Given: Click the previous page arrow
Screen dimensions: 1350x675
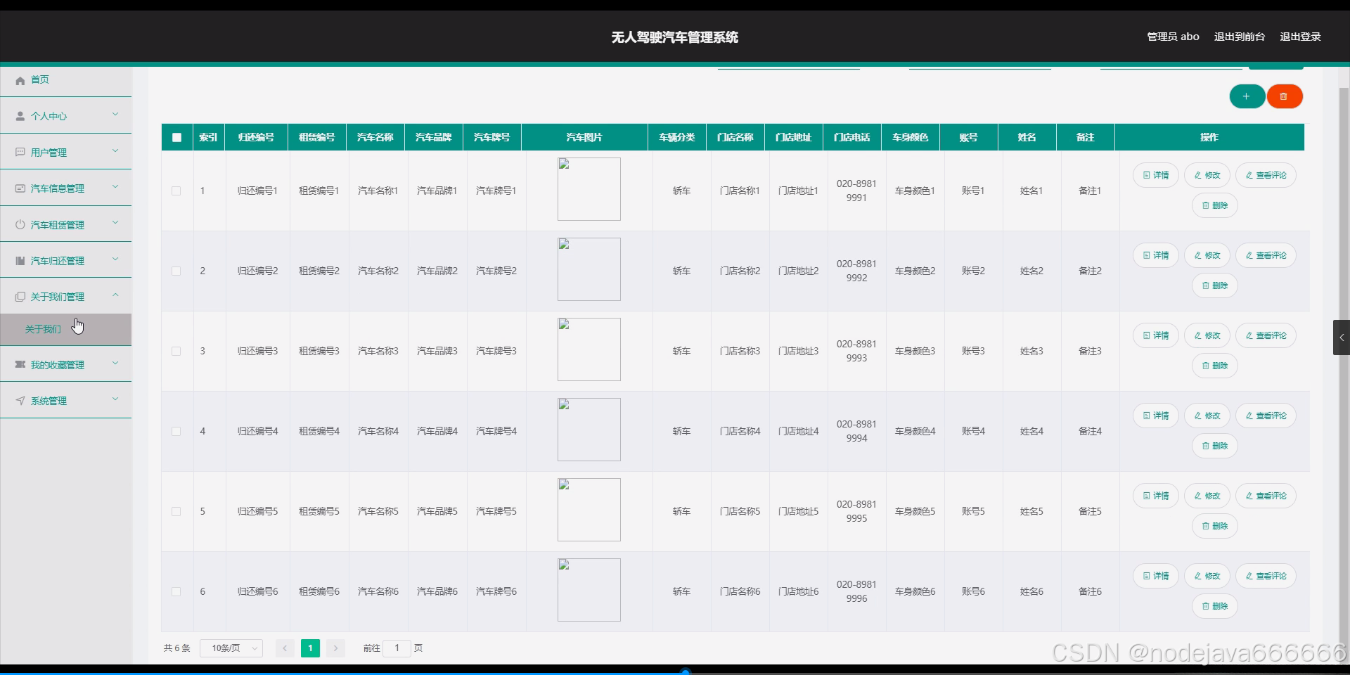Looking at the screenshot, I should click(285, 648).
